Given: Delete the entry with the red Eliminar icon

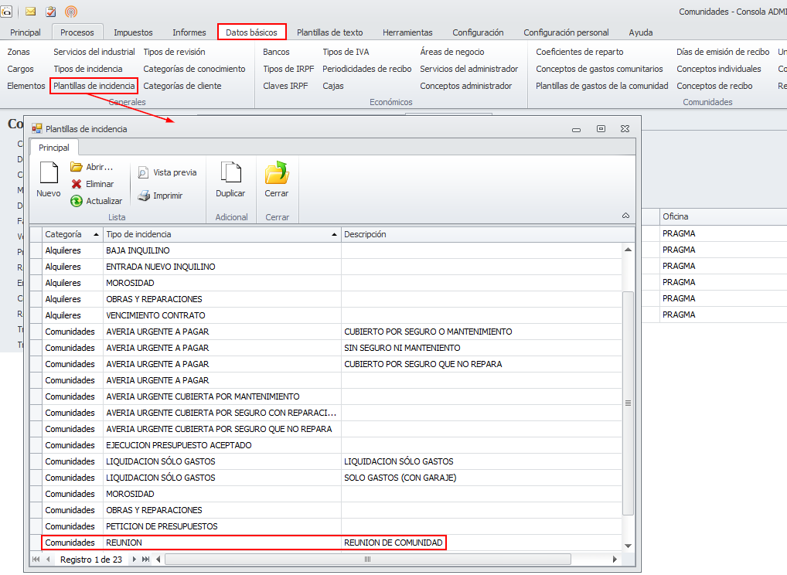Looking at the screenshot, I should coord(77,184).
